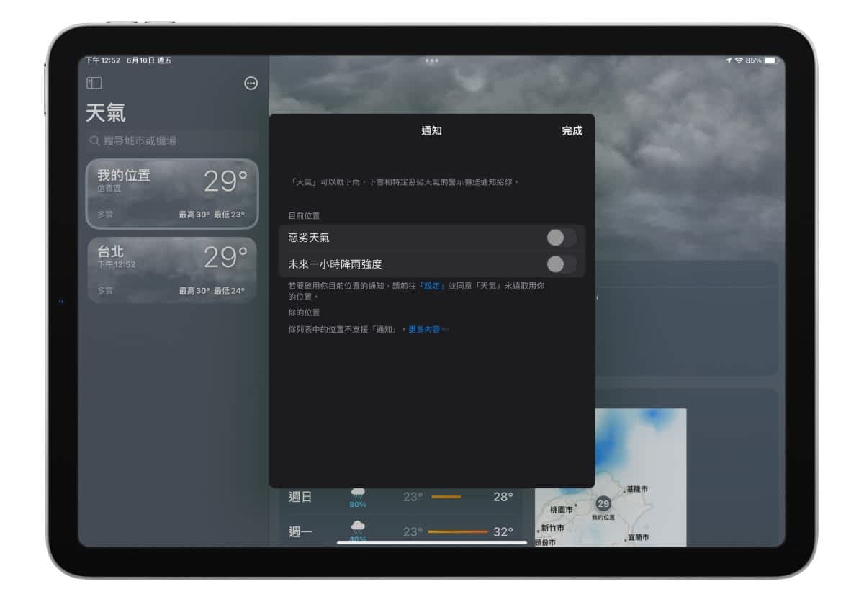
Task: Open the 設定 link in the notice
Action: coord(432,286)
